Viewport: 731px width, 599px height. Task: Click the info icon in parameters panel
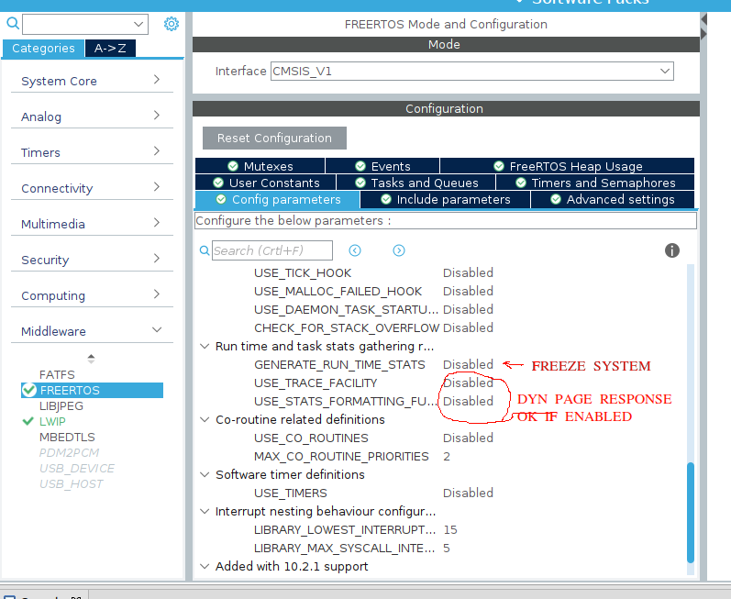pos(671,250)
